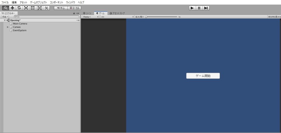Open the Hierarchy panel options menu
Viewport: 281px width, 133px height.
pos(77,13)
